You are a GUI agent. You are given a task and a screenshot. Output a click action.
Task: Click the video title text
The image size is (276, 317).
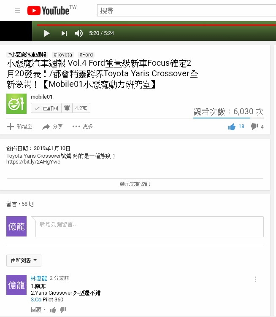[x=102, y=74]
